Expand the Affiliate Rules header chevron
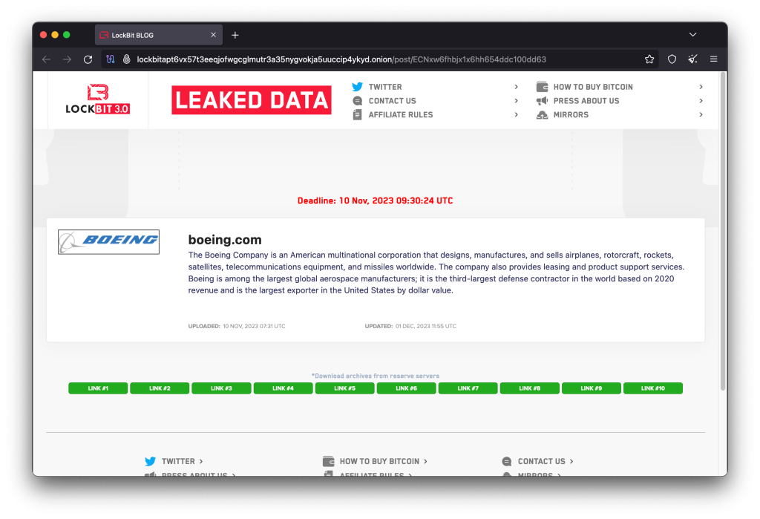The width and height of the screenshot is (760, 519). tap(517, 115)
